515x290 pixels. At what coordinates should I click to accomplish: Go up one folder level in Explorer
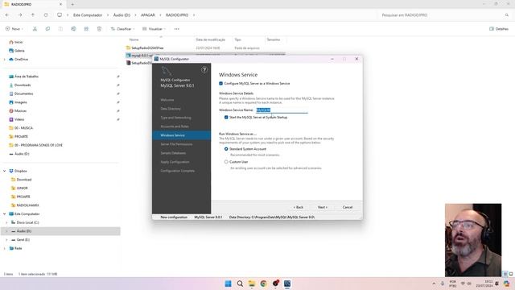pos(33,15)
